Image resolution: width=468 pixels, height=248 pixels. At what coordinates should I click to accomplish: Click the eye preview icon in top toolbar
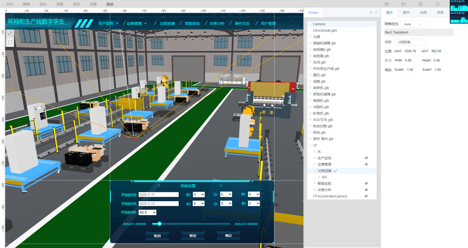[386, 4]
